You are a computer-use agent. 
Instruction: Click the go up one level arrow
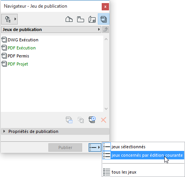[x=106, y=29]
